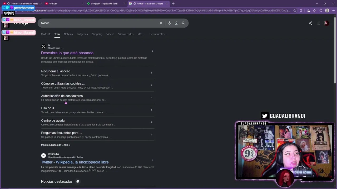Open more options for the Wikipedia result

pyautogui.click(x=152, y=160)
